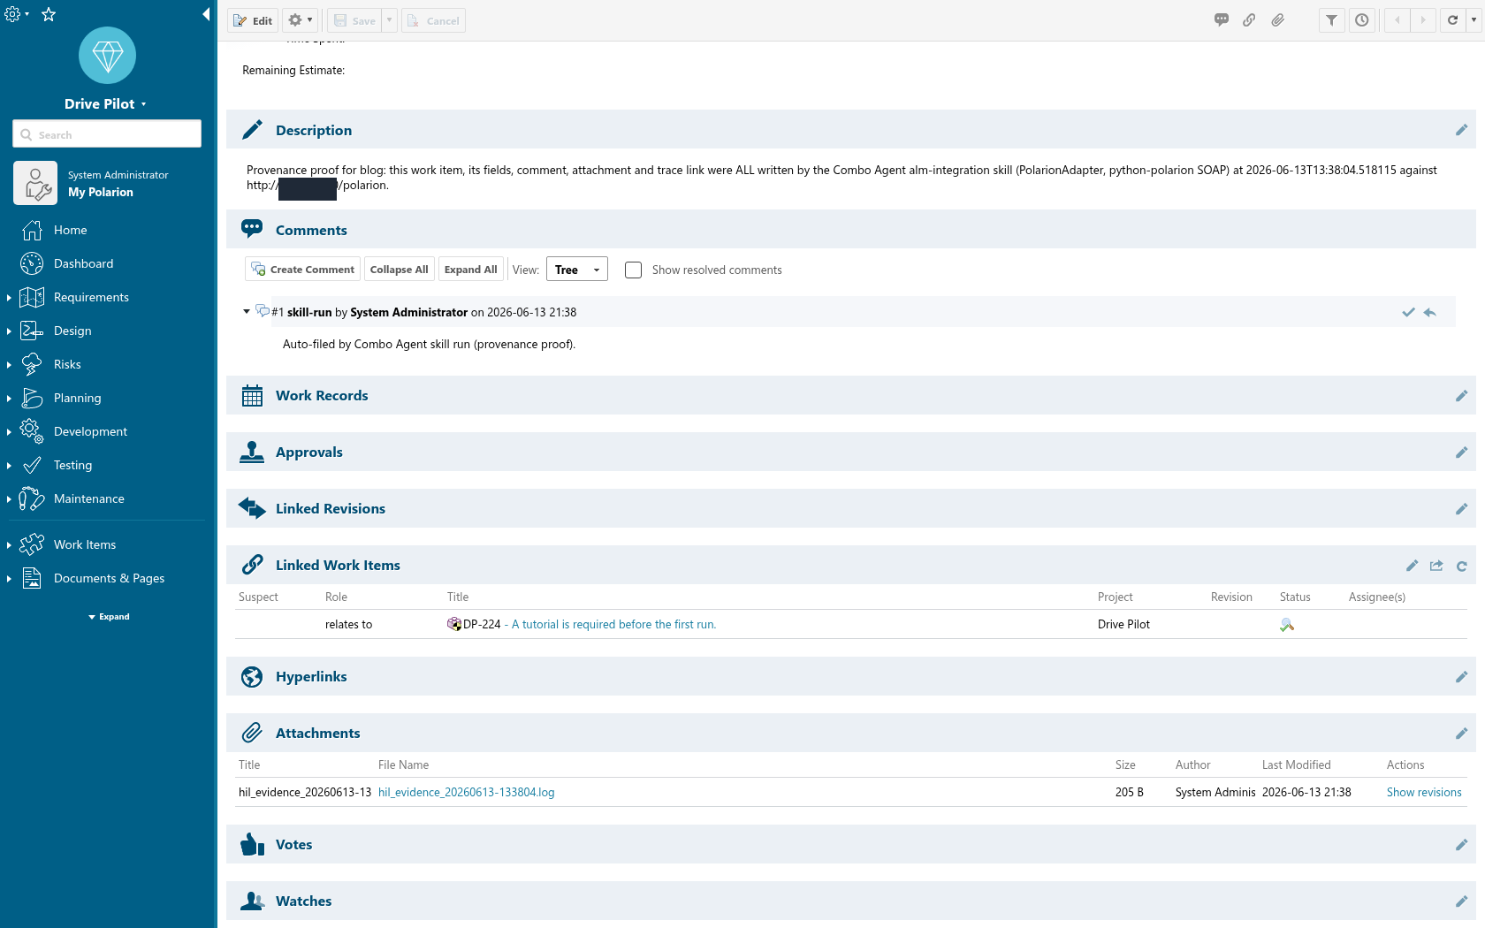Refresh Linked Work Items
1485x928 pixels.
coord(1461,566)
